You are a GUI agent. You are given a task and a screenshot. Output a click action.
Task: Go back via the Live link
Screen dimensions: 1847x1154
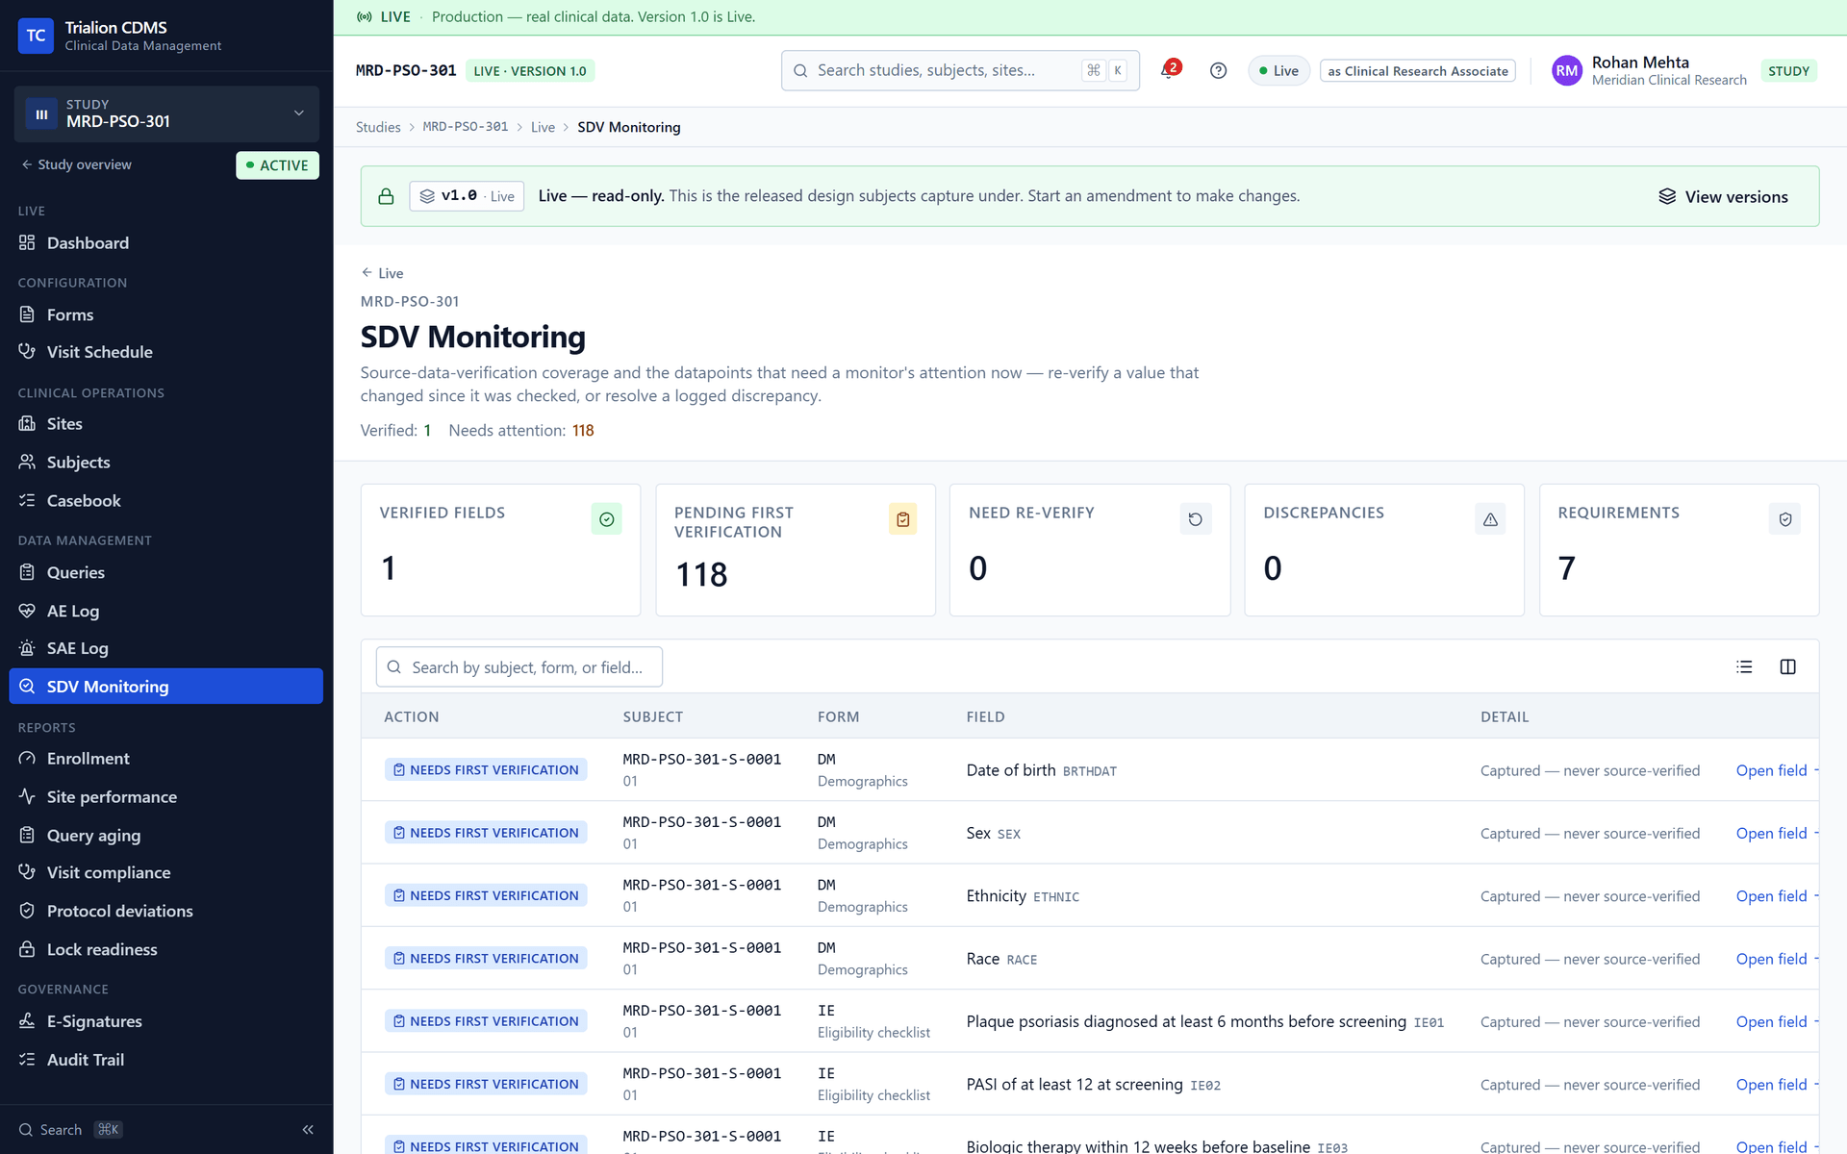pyautogui.click(x=382, y=273)
